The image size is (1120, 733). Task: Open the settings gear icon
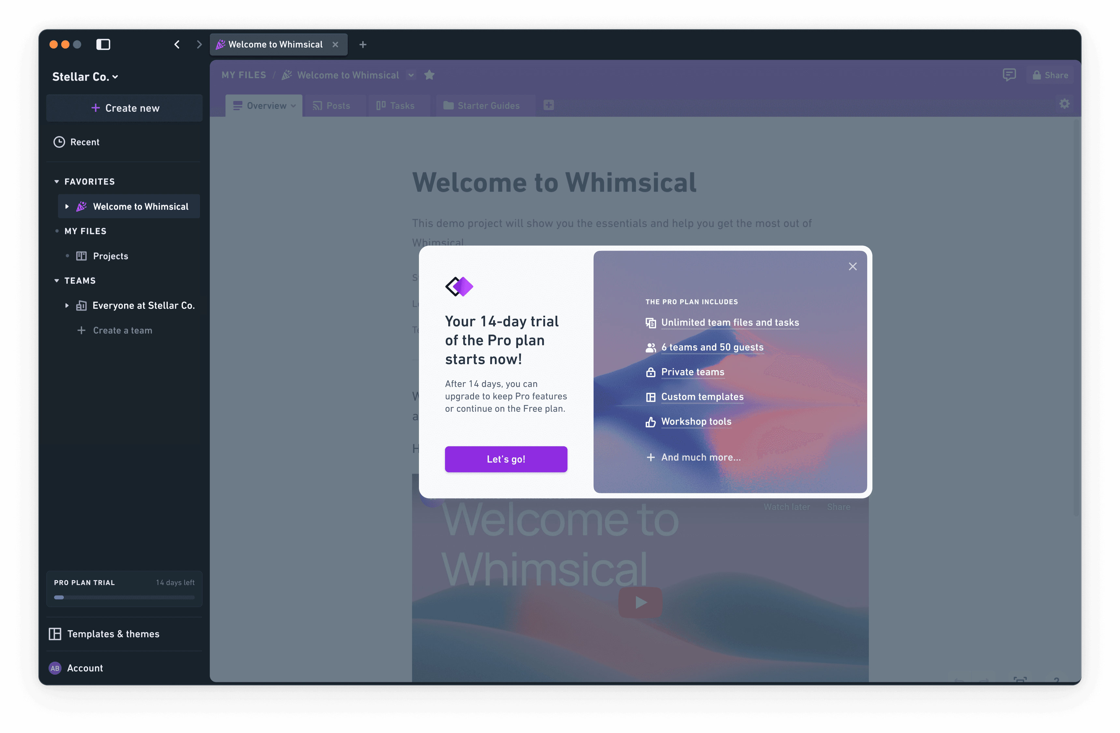(1065, 104)
